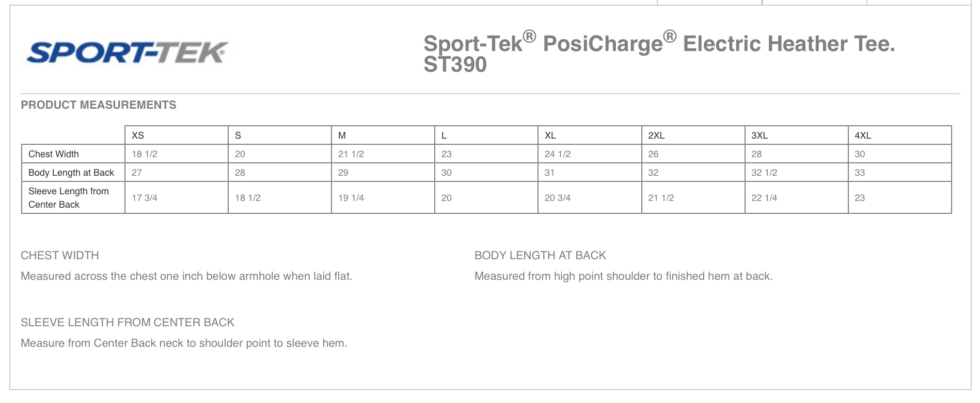Image resolution: width=980 pixels, height=403 pixels.
Task: Click the 3XL body length cell 32 1/2
Action: pos(764,173)
